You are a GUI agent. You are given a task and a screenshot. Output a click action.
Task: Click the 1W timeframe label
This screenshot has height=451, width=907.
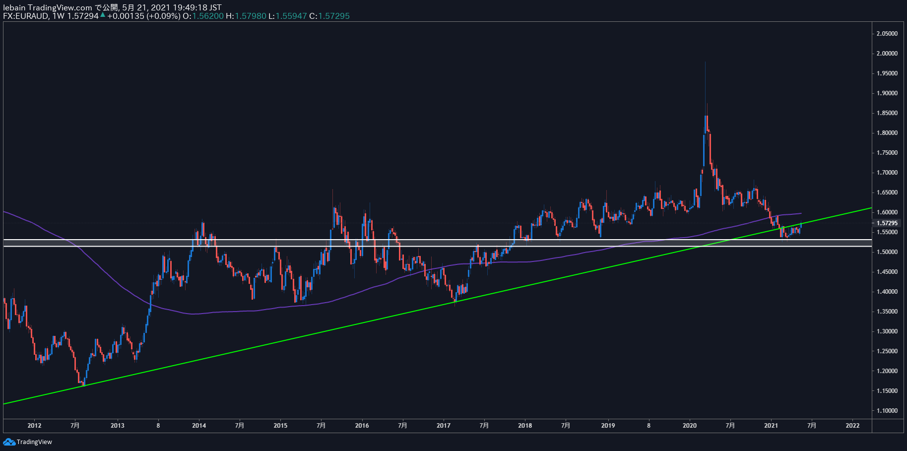59,16
